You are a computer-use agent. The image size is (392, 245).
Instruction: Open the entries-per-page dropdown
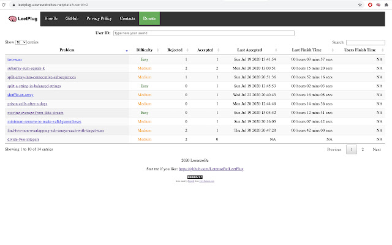pos(21,42)
